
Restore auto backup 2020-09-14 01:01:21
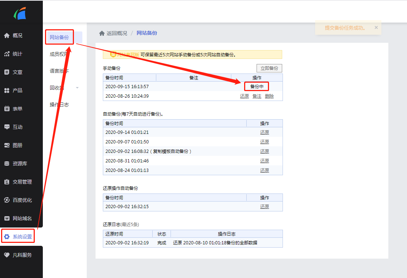(x=265, y=132)
